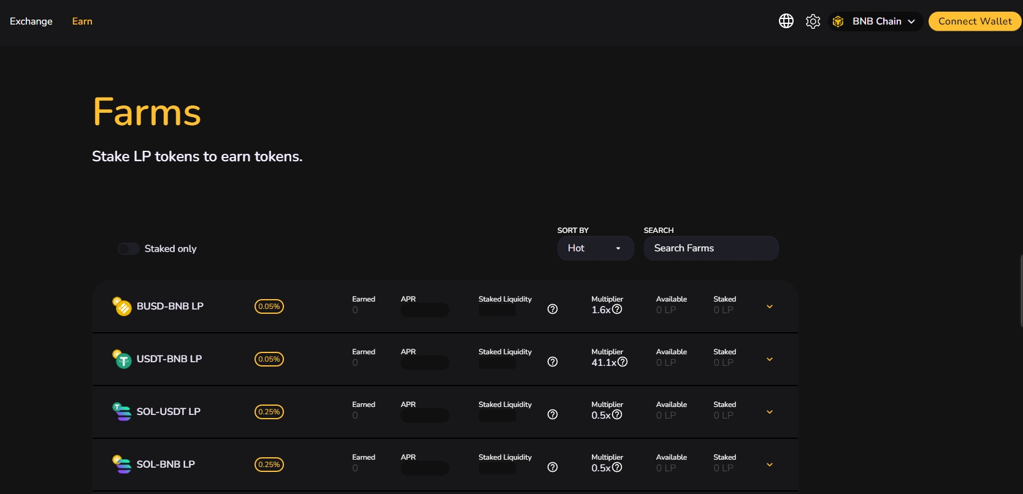Focus the Search Farms input field
This screenshot has width=1023, height=494.
711,248
